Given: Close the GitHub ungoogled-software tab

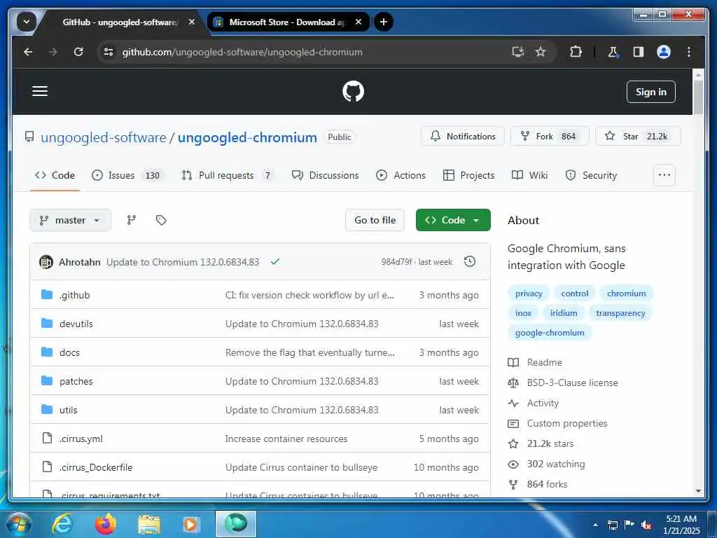Looking at the screenshot, I should tap(192, 22).
